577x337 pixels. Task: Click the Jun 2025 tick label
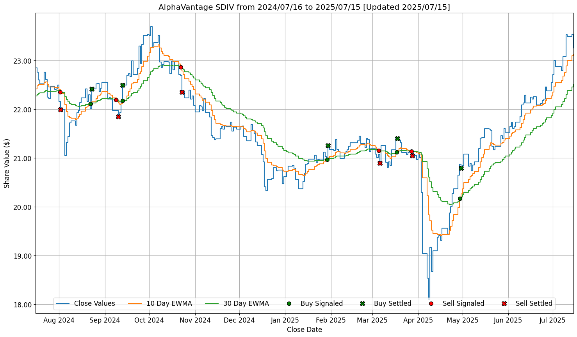pyautogui.click(x=508, y=320)
